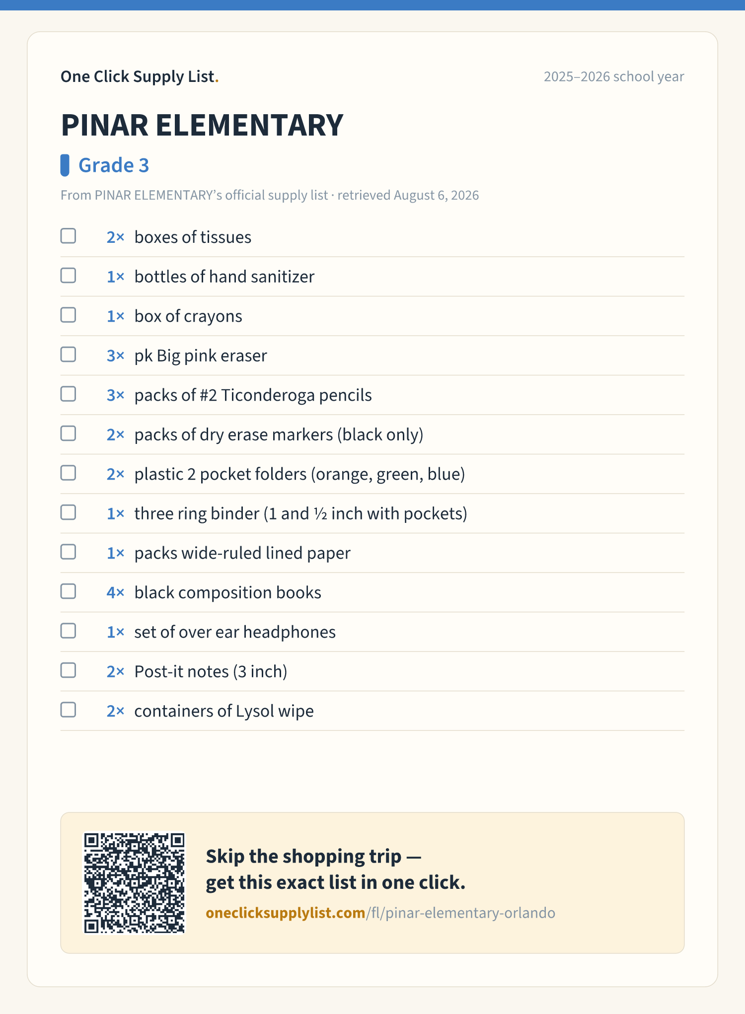Click the PINAR ELEMENTARY title

pyautogui.click(x=202, y=125)
